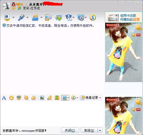Start a video call with webcam icon
143x135 pixels.
(7, 17)
